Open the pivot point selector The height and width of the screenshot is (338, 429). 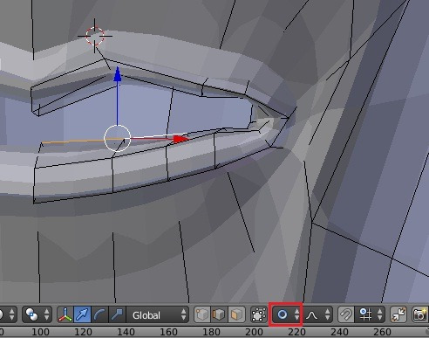coord(37,314)
